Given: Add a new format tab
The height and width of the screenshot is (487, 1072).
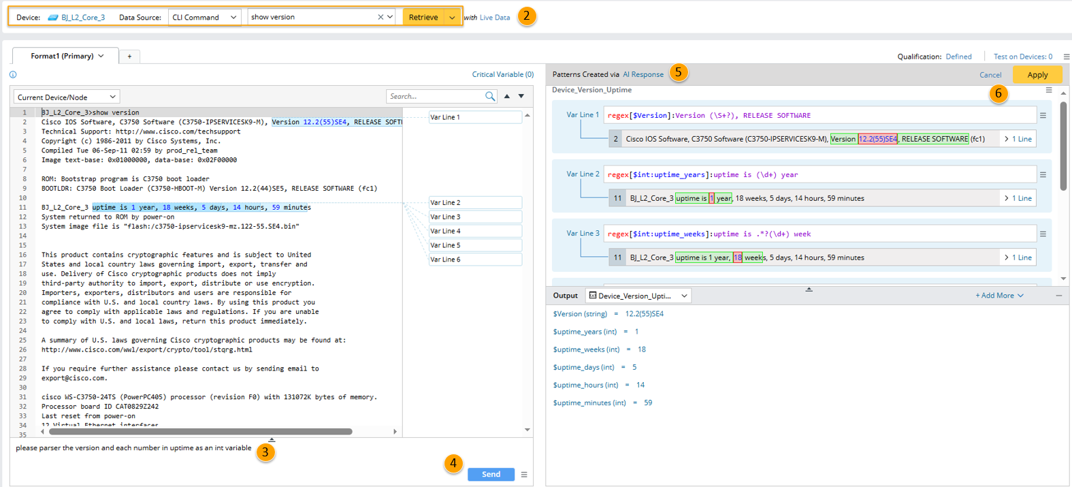Looking at the screenshot, I should pos(129,57).
